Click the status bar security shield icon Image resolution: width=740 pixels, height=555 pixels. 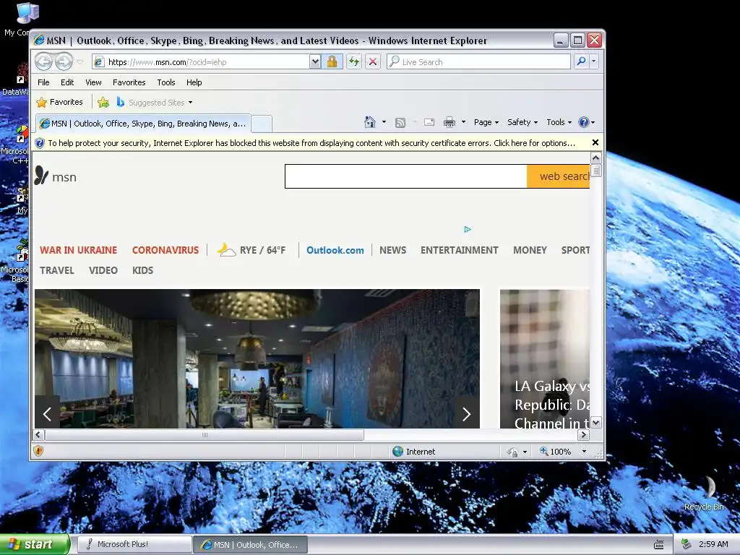(x=39, y=451)
